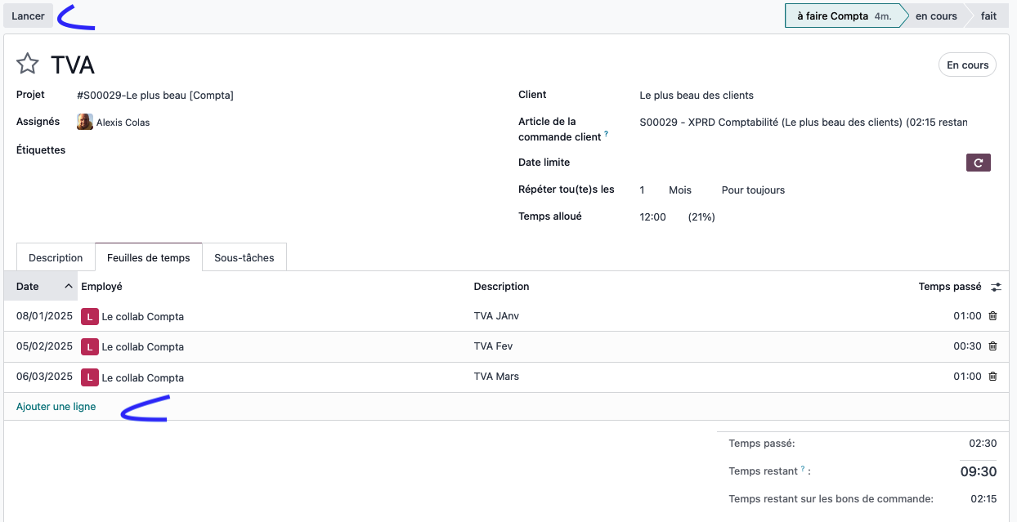Click the Temps alloué 12:00 field
1017x522 pixels.
[x=652, y=217]
